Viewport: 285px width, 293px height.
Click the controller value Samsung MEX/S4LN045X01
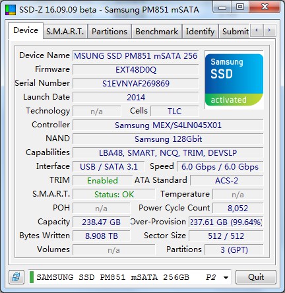point(168,125)
